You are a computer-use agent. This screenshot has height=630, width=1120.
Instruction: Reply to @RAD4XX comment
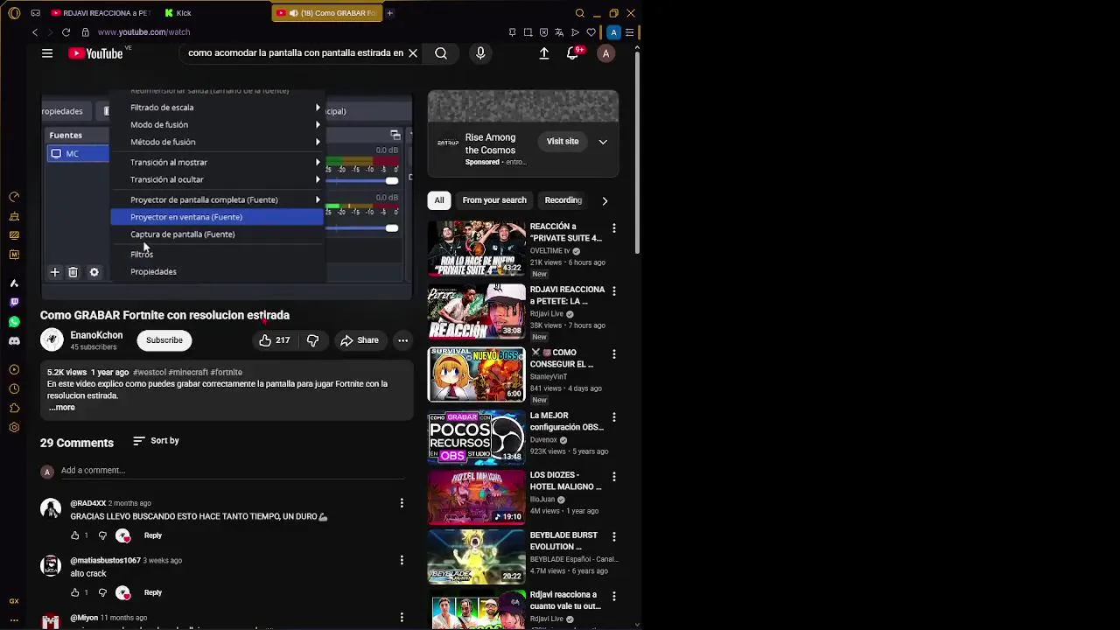pyautogui.click(x=153, y=535)
